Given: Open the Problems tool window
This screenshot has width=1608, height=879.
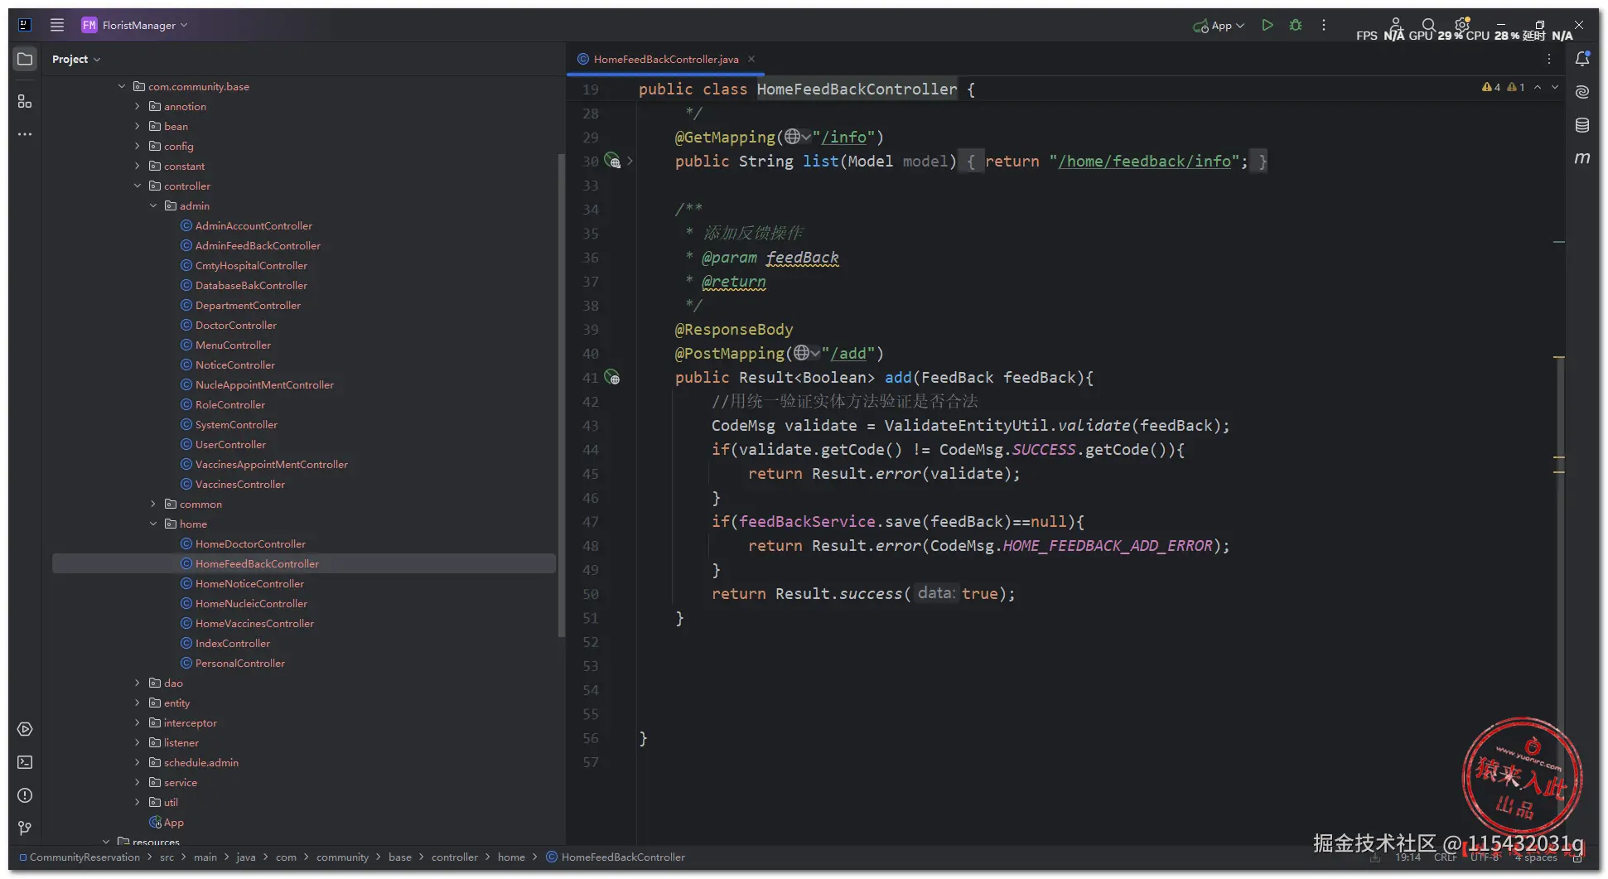Looking at the screenshot, I should point(25,795).
